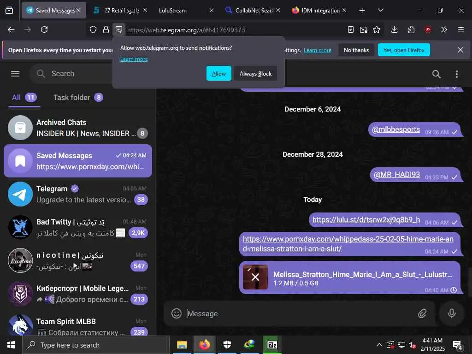Viewport: 472px width, 354px height.
Task: Open Learn more link in Firefox banner
Action: (x=317, y=50)
